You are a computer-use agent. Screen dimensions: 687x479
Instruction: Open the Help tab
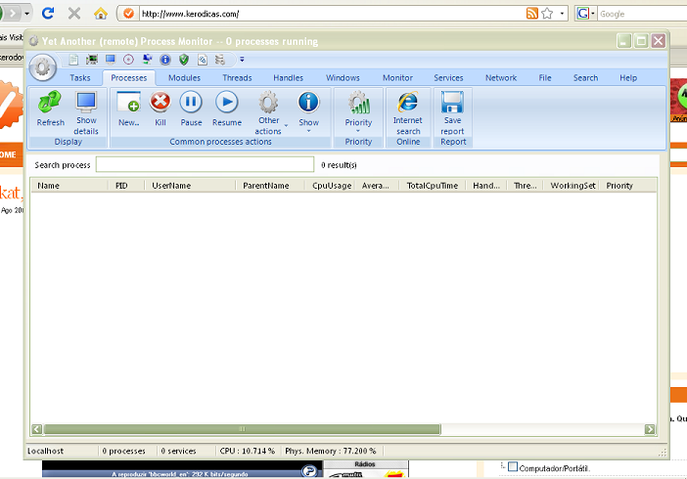click(x=628, y=77)
